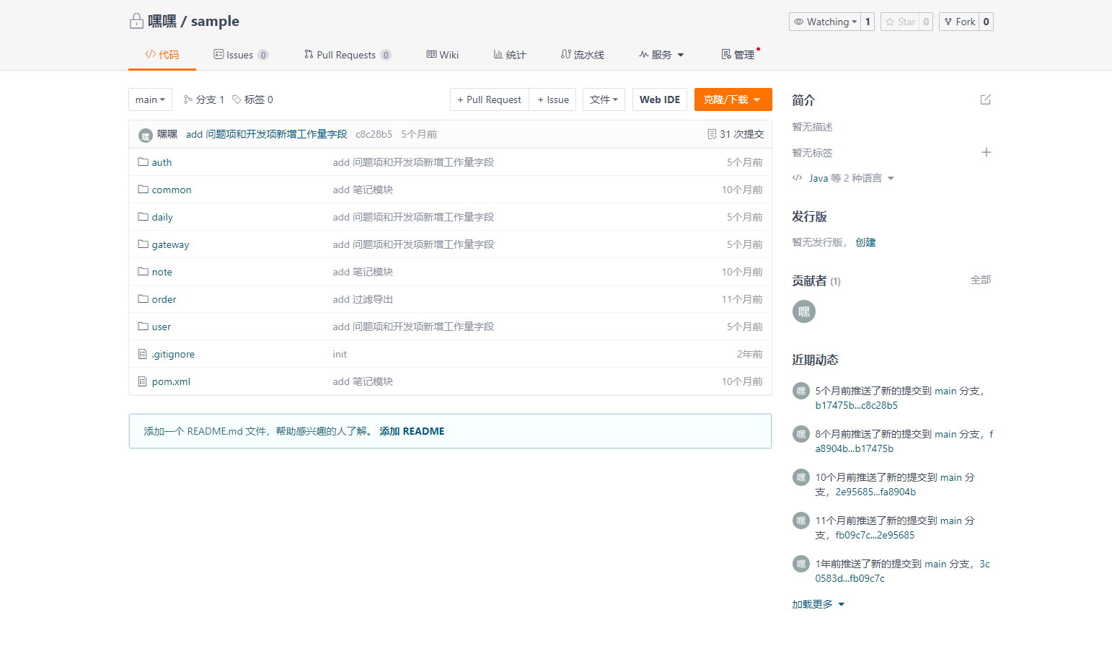Open the 分支 1 branches link

click(204, 99)
